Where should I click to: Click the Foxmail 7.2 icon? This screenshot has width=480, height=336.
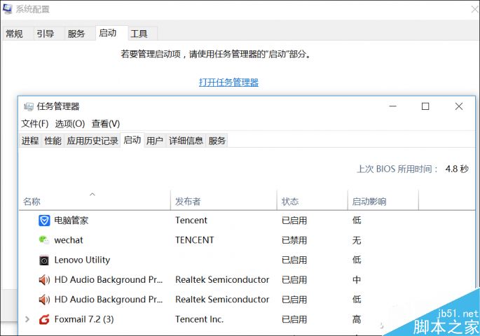point(44,319)
